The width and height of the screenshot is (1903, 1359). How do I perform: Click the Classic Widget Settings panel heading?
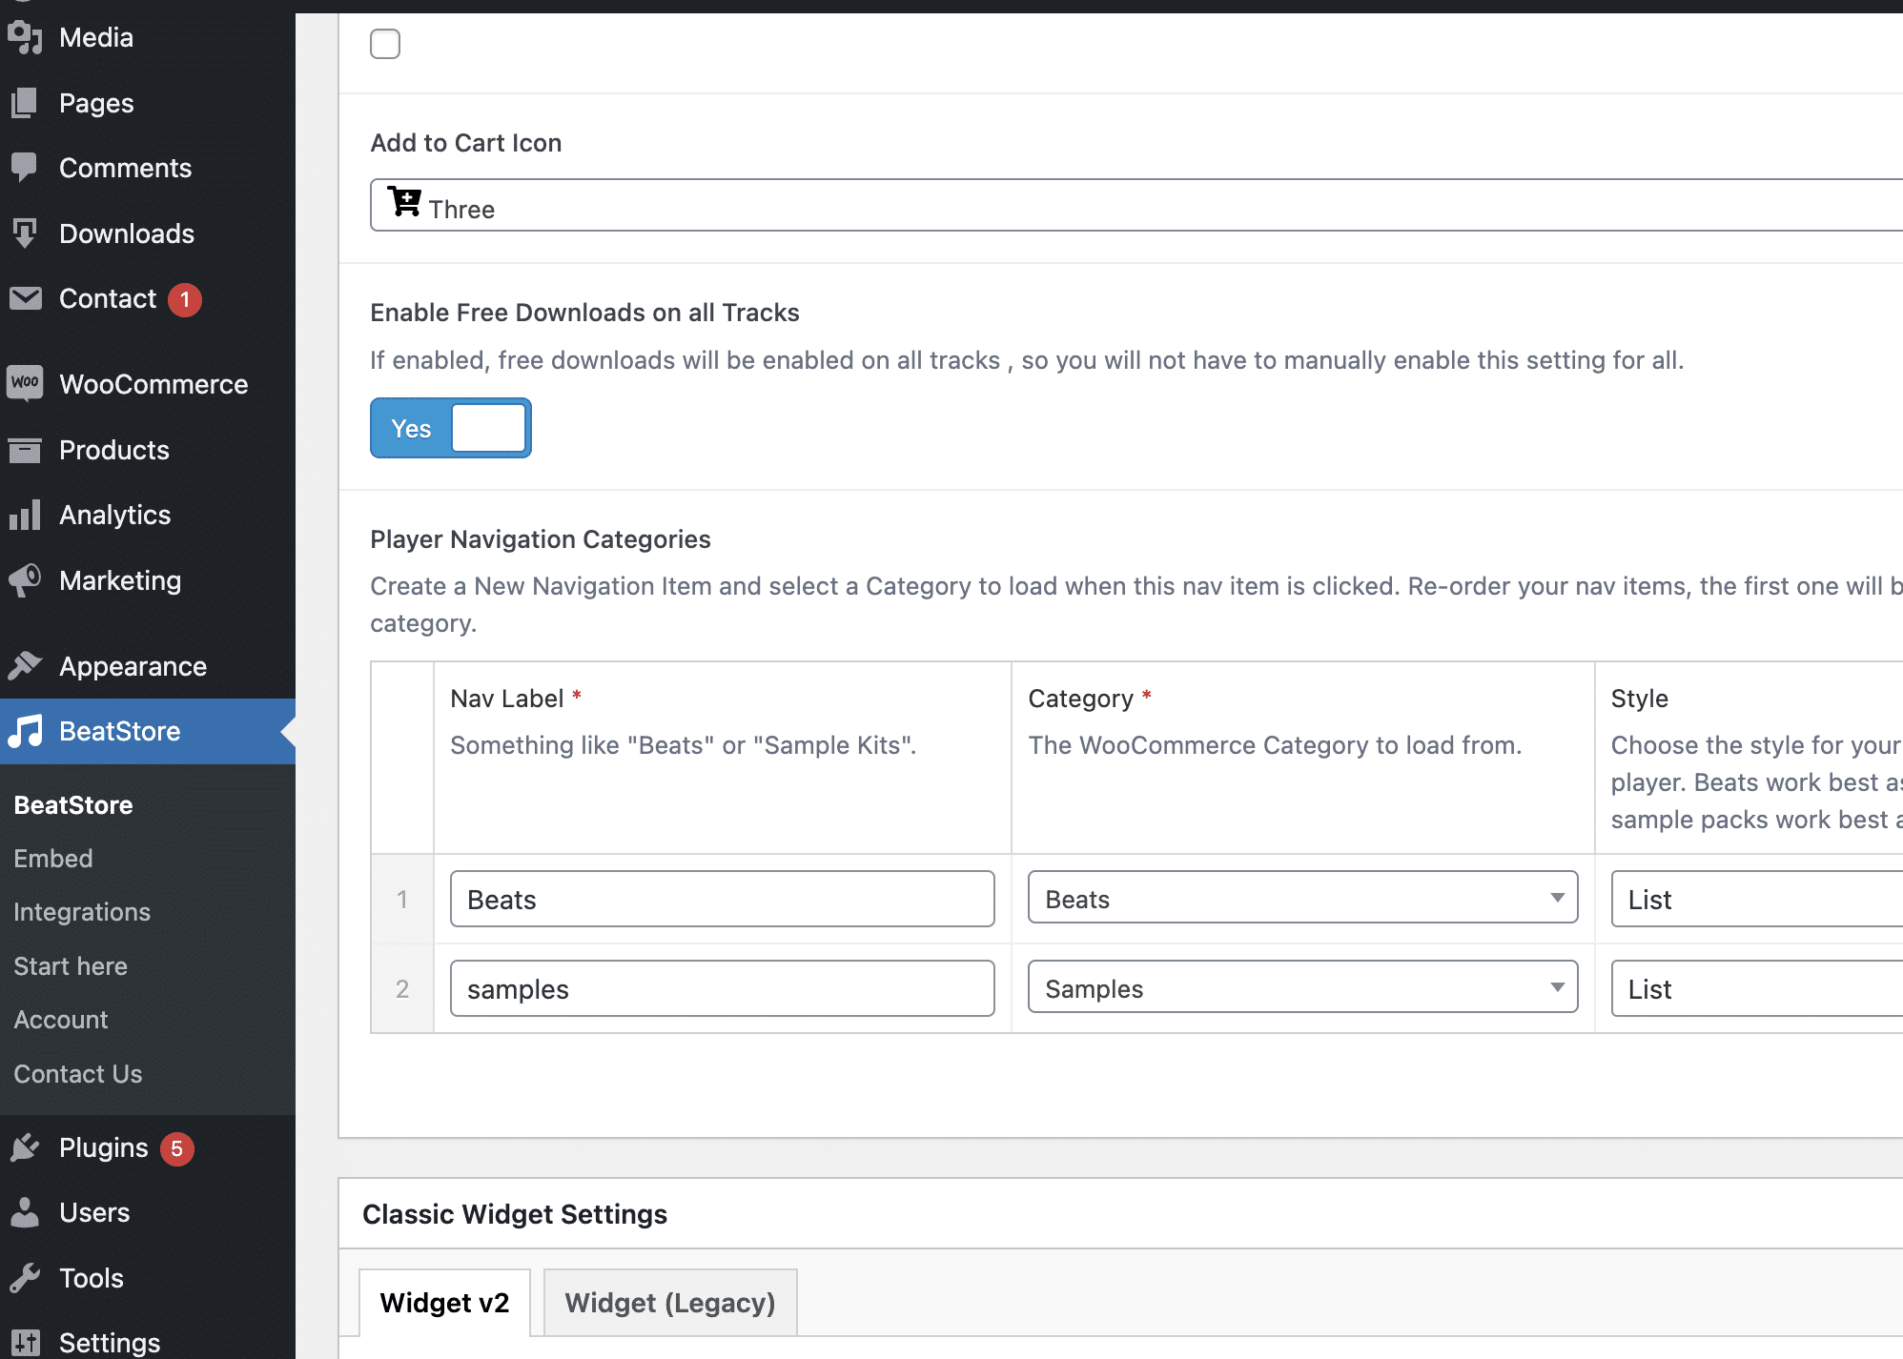(515, 1214)
